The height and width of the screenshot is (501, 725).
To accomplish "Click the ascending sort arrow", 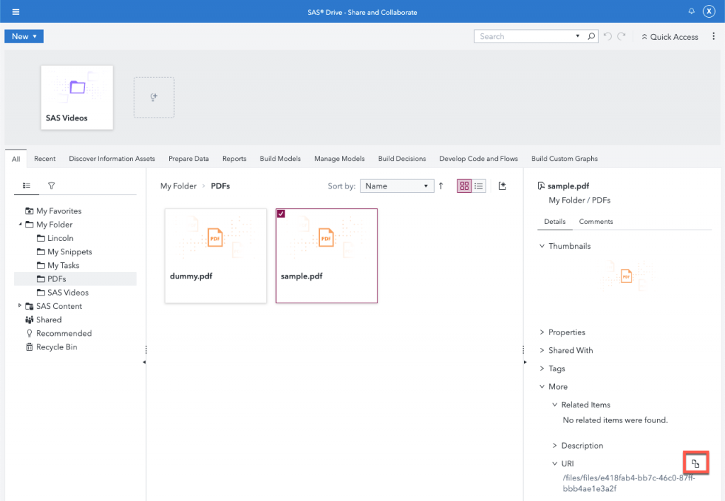I will coord(440,185).
